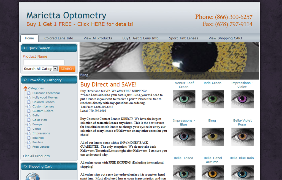Viewport: 282px width, 180px height.
Task: Choose the Custom Sclera category
Action: 43,111
